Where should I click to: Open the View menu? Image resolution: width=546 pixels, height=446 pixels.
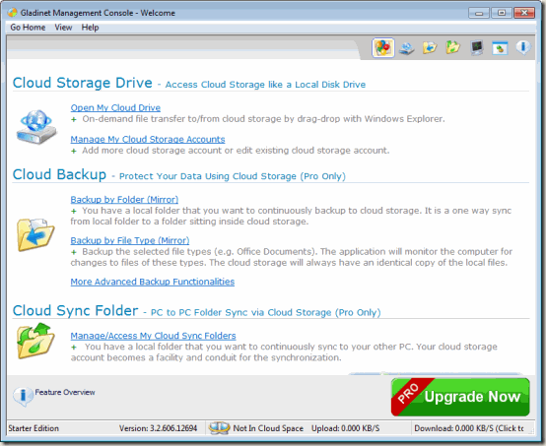click(63, 28)
